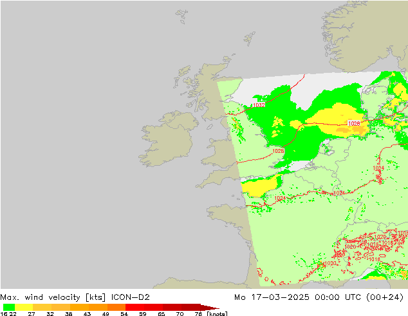The image size is (408, 316).
Task: Select the red swatch between 54 and 59
Action: coord(135,307)
